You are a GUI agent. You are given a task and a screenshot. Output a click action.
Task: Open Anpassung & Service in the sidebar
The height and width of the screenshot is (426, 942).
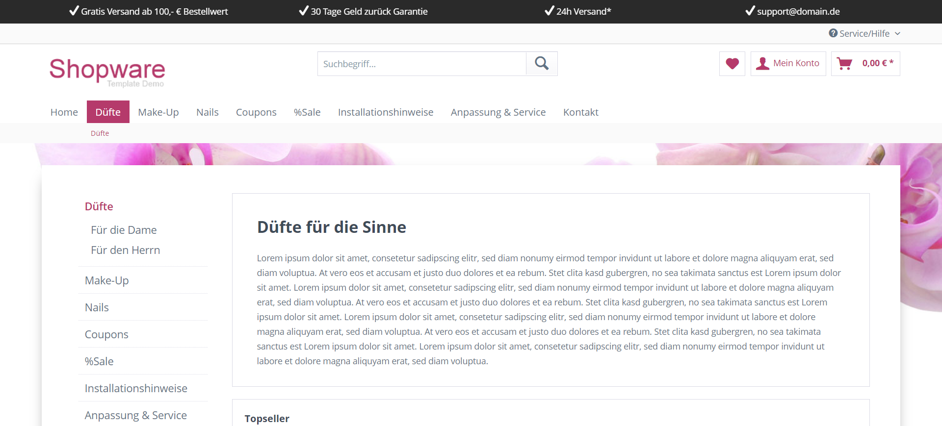(143, 415)
